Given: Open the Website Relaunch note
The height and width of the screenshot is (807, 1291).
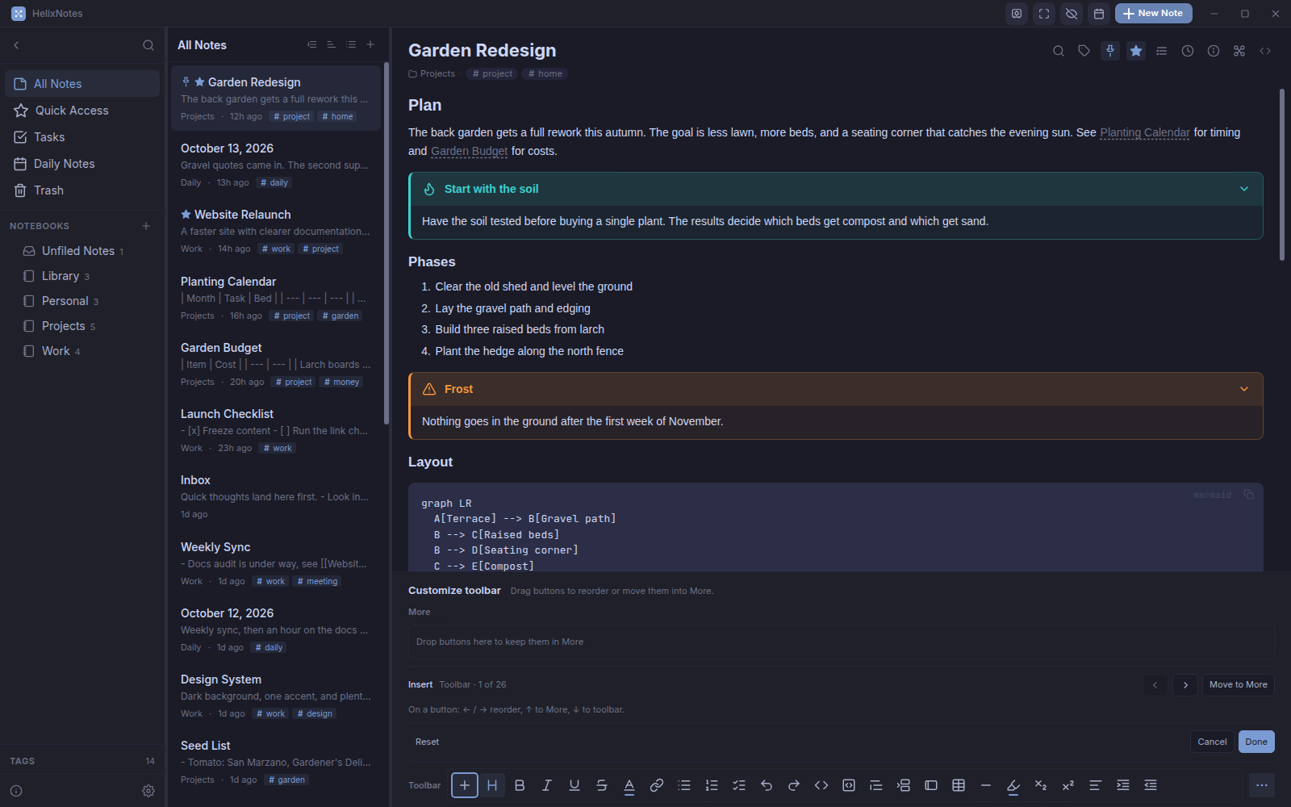Looking at the screenshot, I should tap(276, 231).
